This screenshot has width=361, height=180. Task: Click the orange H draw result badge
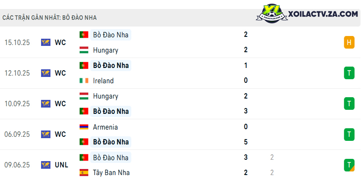coord(349,42)
